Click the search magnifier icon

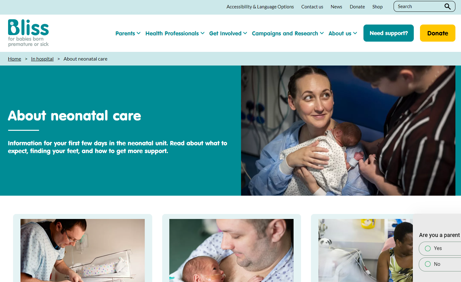(x=447, y=7)
